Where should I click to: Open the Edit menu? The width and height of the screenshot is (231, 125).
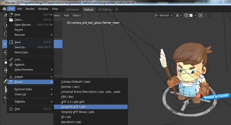click(19, 9)
